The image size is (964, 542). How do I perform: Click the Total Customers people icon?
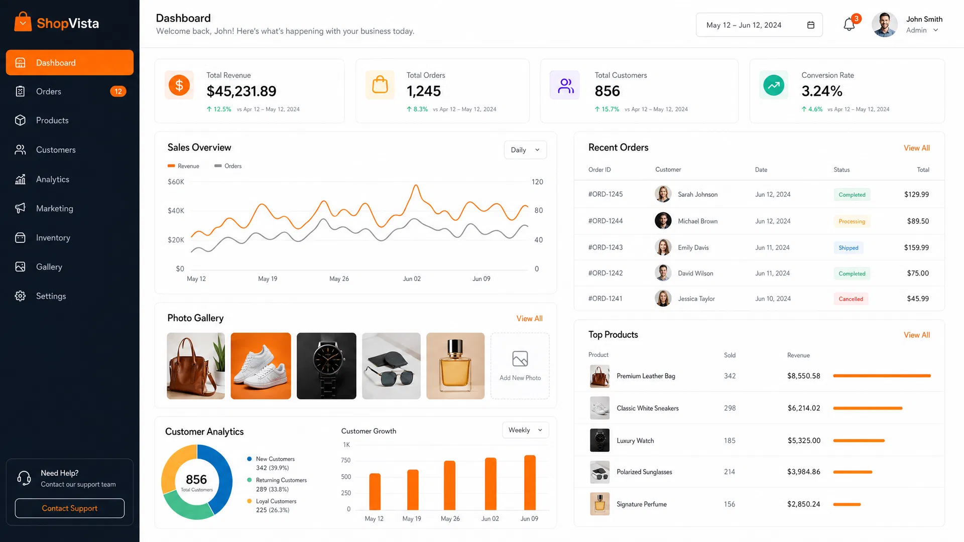pos(565,85)
